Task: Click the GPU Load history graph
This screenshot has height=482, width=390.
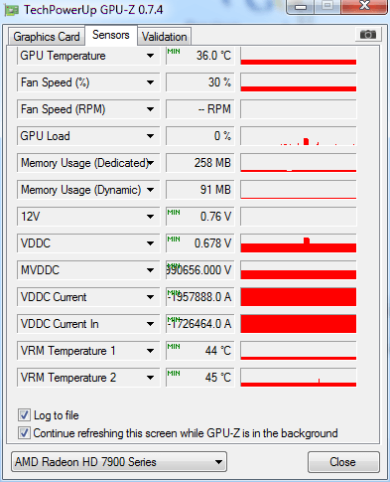Action: coord(299,136)
